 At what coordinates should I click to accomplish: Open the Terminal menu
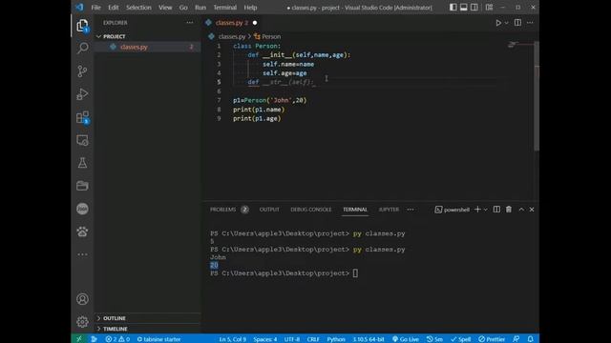coord(225,8)
